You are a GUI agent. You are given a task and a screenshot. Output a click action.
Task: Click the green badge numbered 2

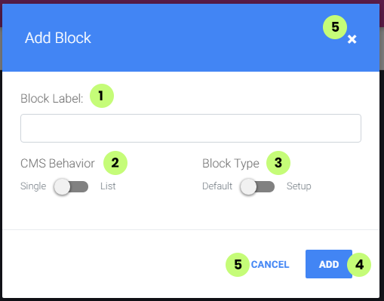[115, 163]
